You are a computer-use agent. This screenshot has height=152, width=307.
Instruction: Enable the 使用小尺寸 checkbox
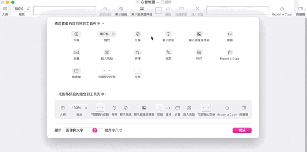[x=101, y=130]
